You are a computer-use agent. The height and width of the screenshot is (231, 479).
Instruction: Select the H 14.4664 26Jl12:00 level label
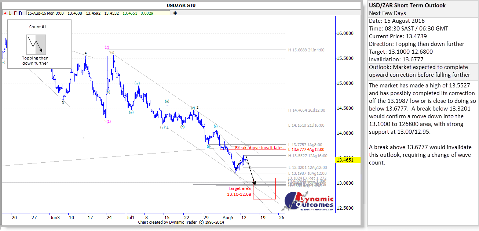point(307,110)
